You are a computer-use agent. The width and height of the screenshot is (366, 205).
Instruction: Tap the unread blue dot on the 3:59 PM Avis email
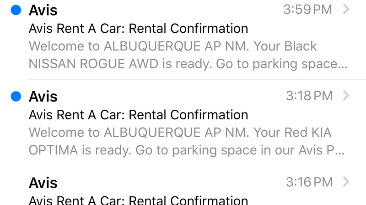(16, 10)
